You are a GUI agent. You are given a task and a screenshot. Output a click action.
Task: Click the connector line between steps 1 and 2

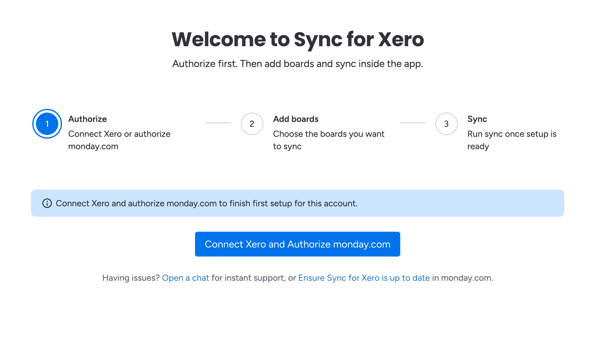click(218, 123)
